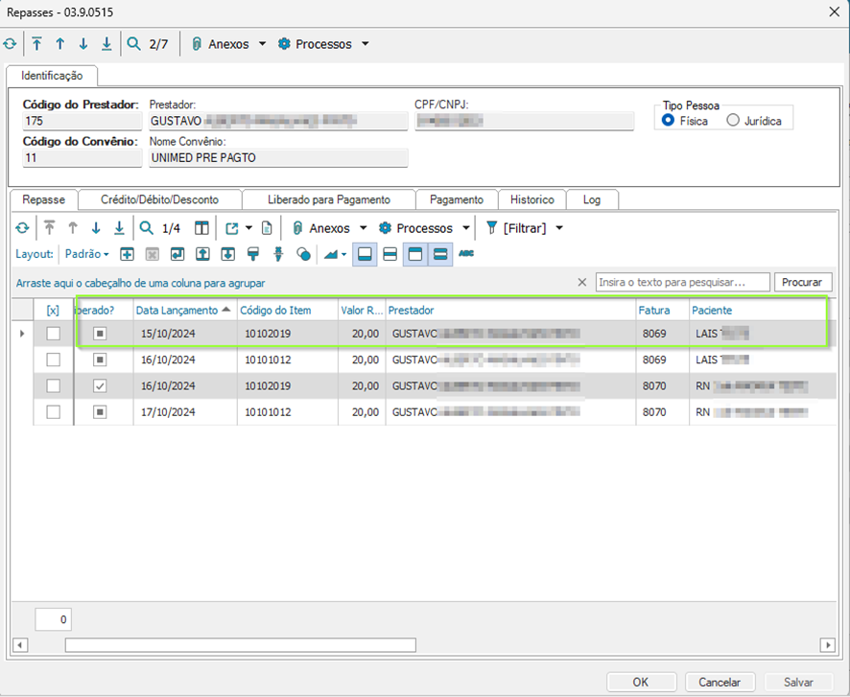Jump to first row in Repasse grid
The image size is (850, 697).
point(49,228)
